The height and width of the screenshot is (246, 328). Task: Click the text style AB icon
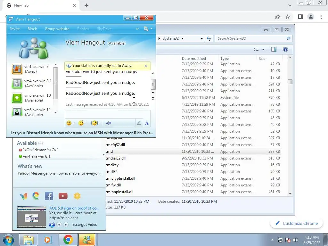109,123
